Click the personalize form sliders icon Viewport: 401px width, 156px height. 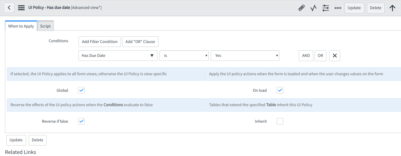point(326,8)
